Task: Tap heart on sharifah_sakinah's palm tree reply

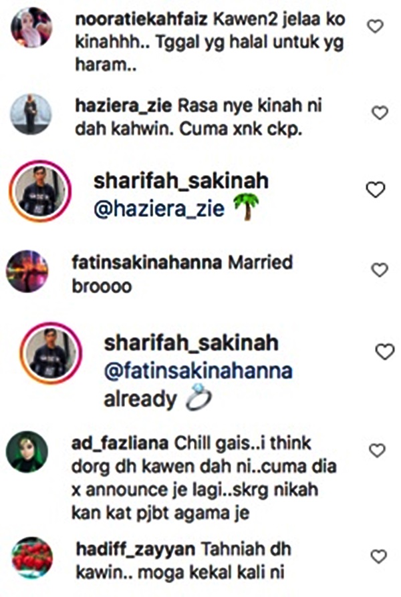Action: click(x=376, y=190)
